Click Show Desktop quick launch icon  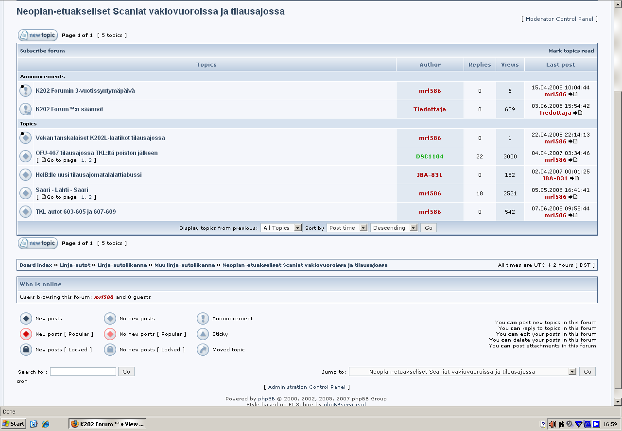pyautogui.click(x=34, y=424)
